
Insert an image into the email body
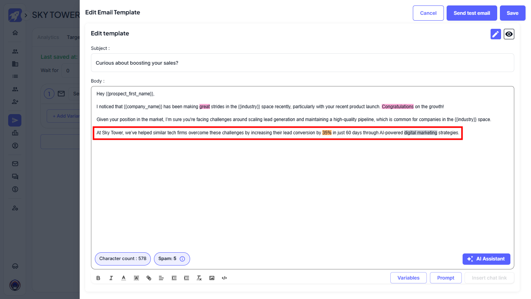(212, 278)
